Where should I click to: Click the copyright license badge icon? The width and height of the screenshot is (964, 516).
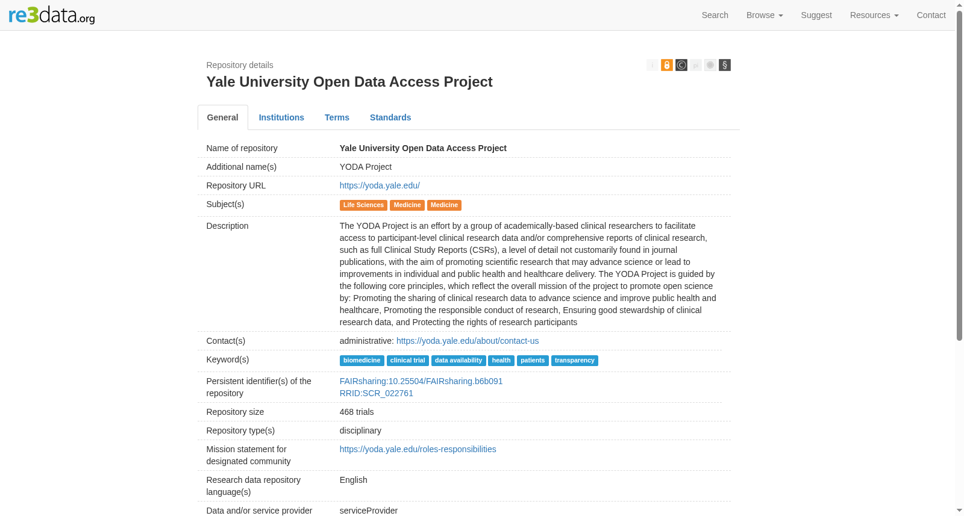pos(681,65)
